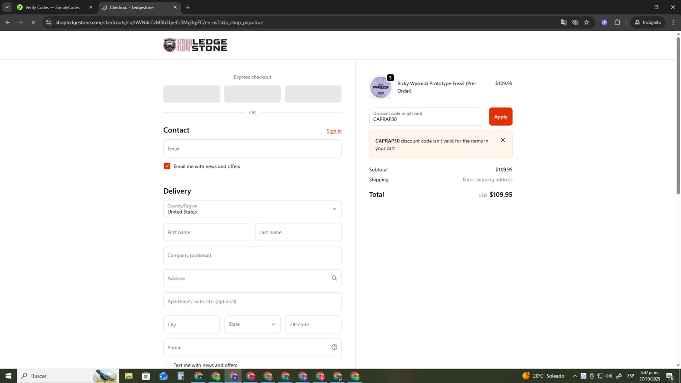Click the third express checkout button
Image resolution: width=681 pixels, height=383 pixels.
[313, 94]
